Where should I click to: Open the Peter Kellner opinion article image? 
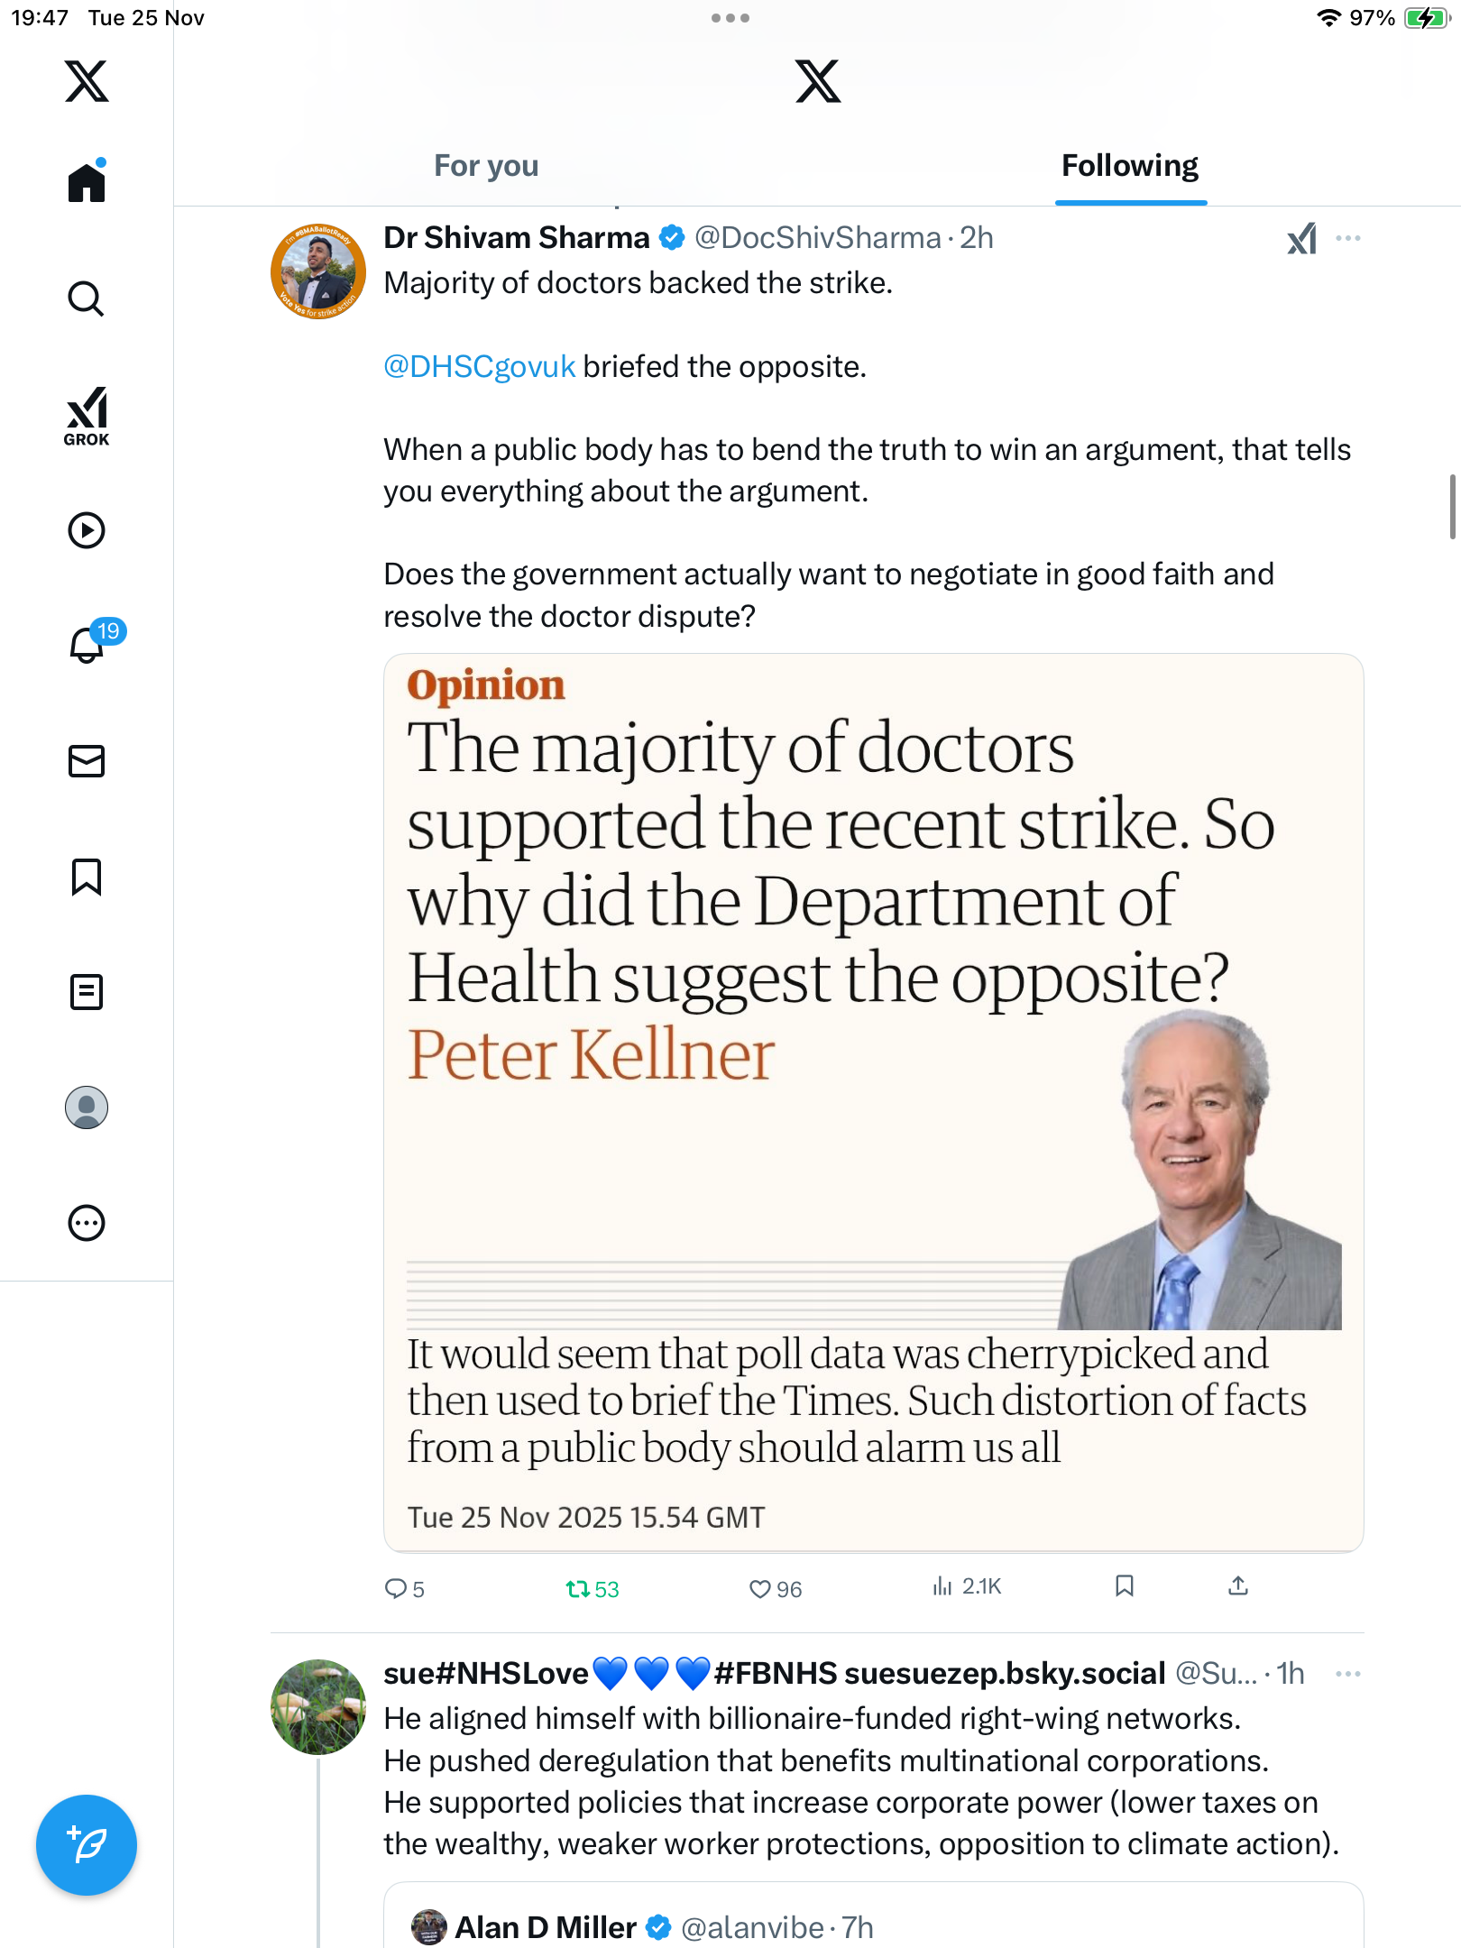pyautogui.click(x=873, y=1102)
